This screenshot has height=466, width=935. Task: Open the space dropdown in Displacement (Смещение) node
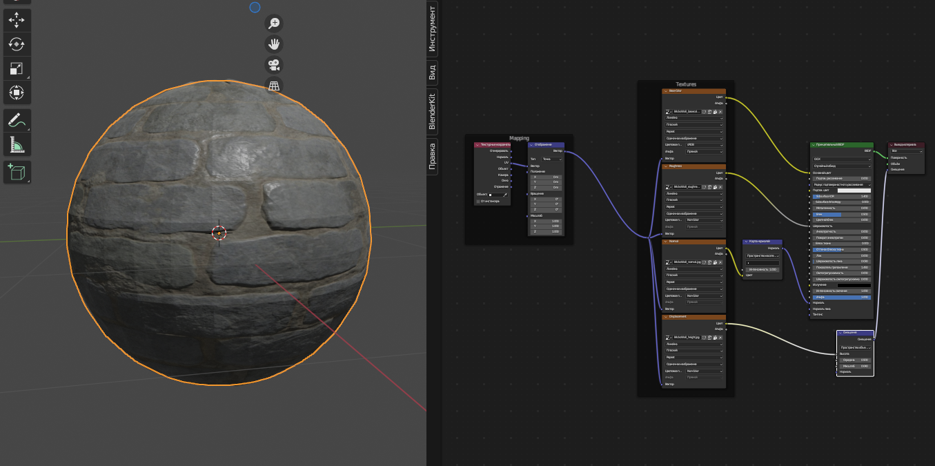[856, 347]
